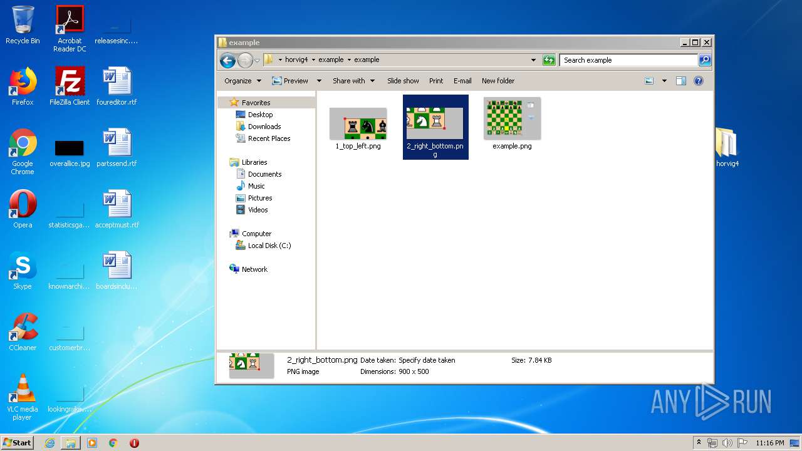802x451 pixels.
Task: Click the Preview button
Action: coord(290,81)
